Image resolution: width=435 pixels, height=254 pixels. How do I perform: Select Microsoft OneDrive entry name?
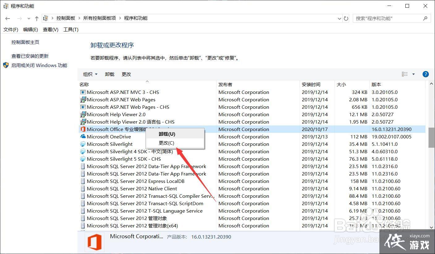109,137
